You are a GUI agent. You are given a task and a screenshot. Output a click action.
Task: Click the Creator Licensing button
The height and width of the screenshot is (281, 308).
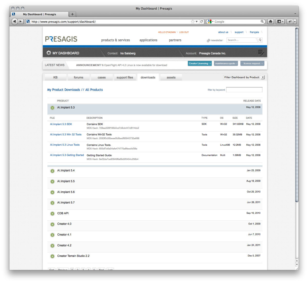(200, 64)
